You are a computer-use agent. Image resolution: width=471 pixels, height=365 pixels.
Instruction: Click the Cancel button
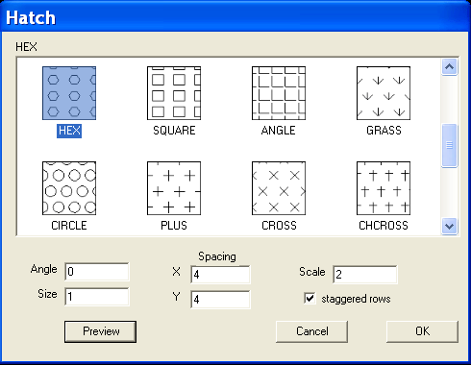312,331
